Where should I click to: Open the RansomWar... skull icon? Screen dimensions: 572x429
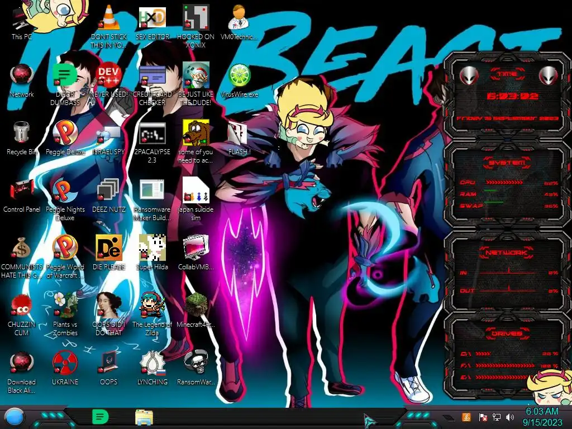point(196,368)
